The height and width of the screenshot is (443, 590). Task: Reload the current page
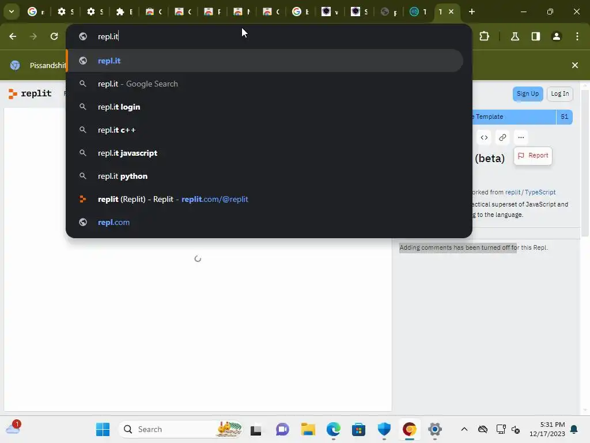(54, 36)
